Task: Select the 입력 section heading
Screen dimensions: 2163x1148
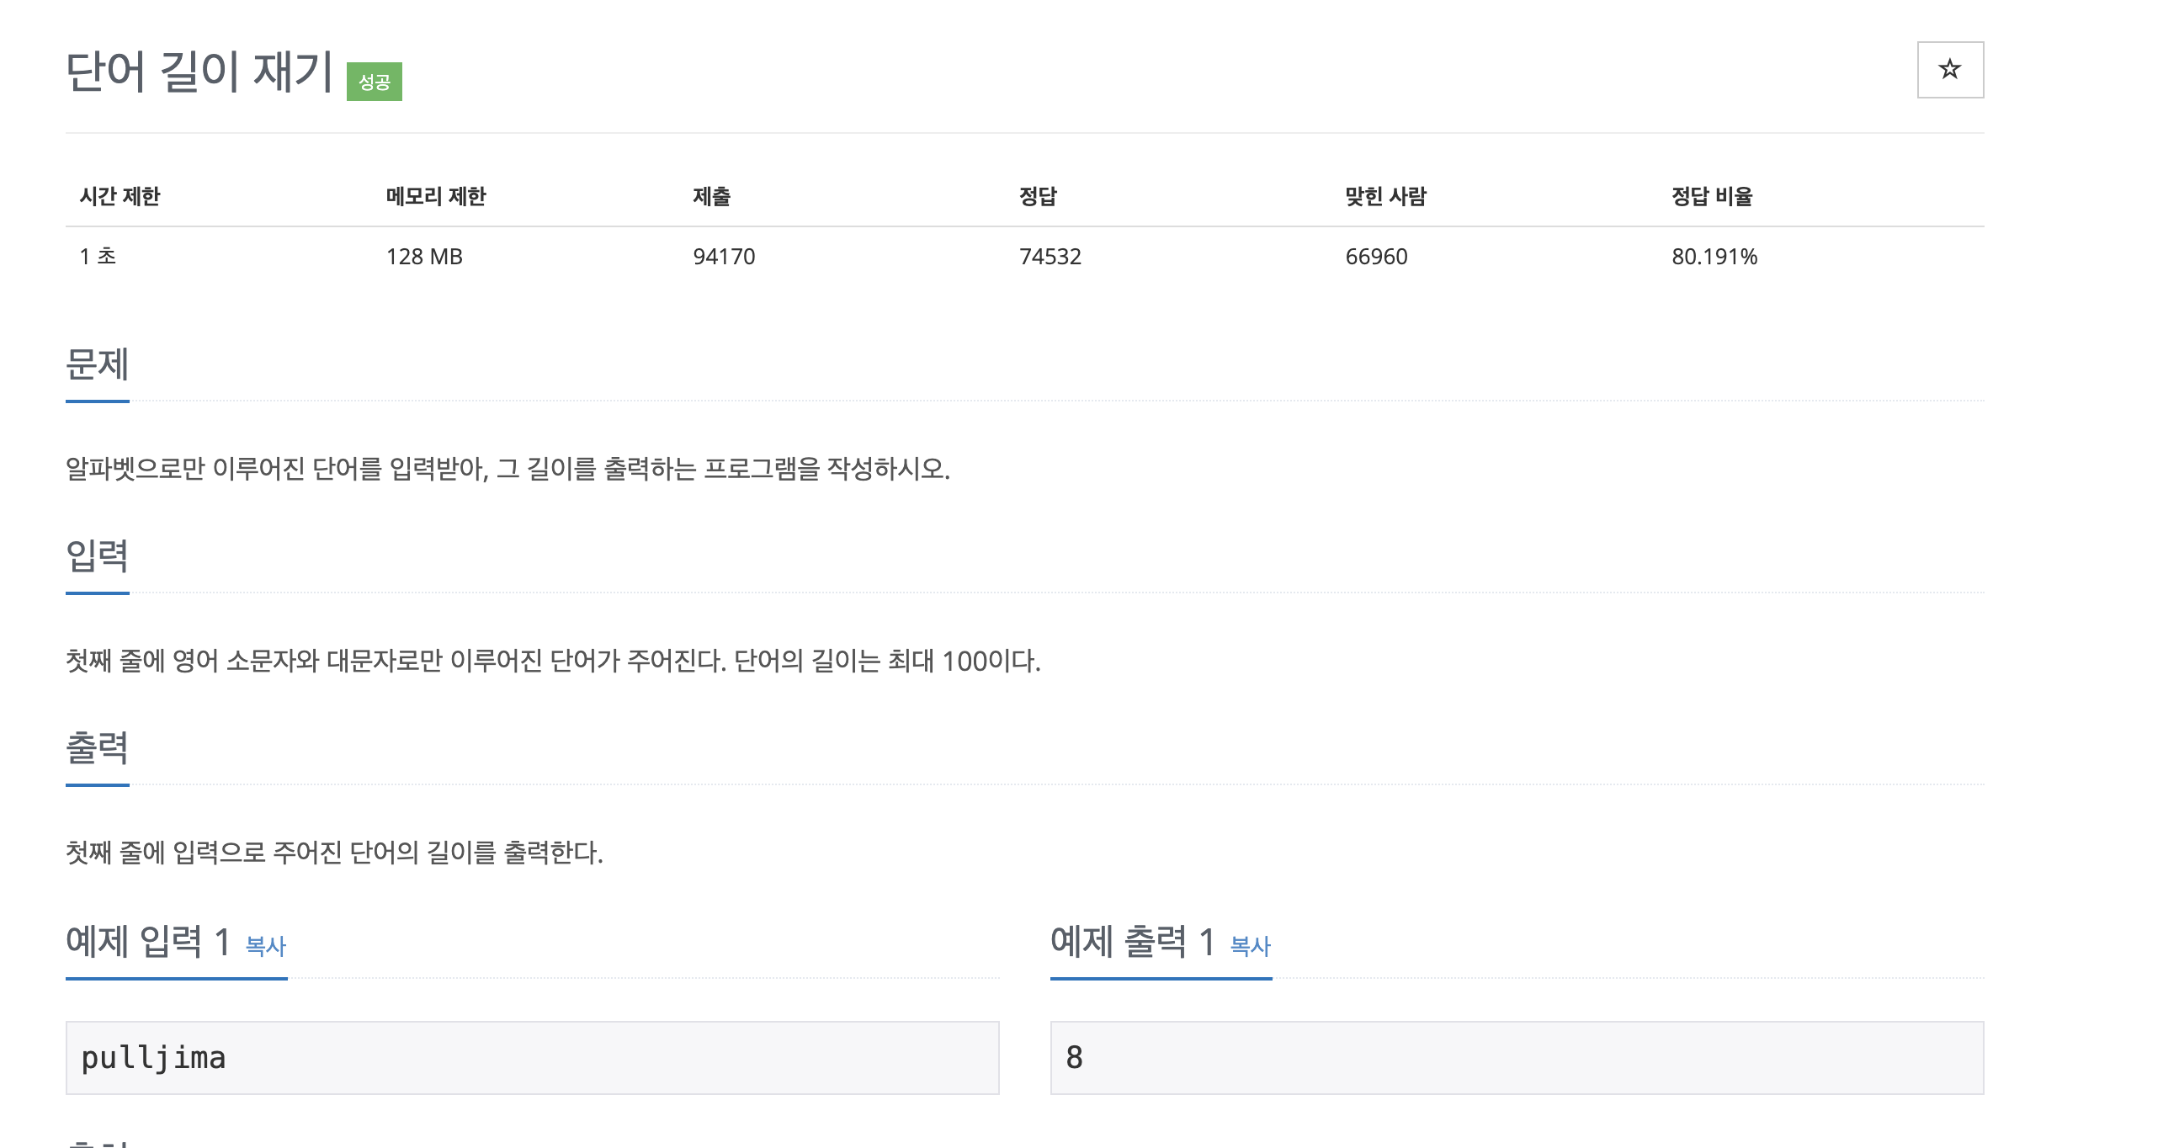Action: pyautogui.click(x=98, y=556)
